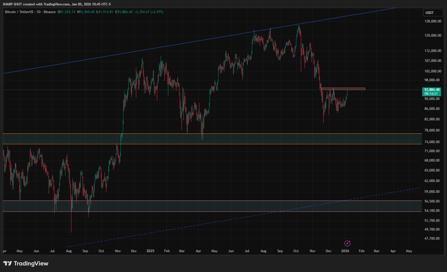Click the 54,100.00 price axis label
The width and height of the screenshot is (447, 272).
432,211
